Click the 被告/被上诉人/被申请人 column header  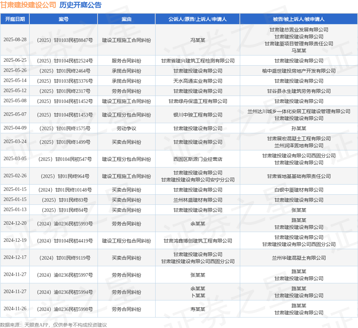point(299,19)
